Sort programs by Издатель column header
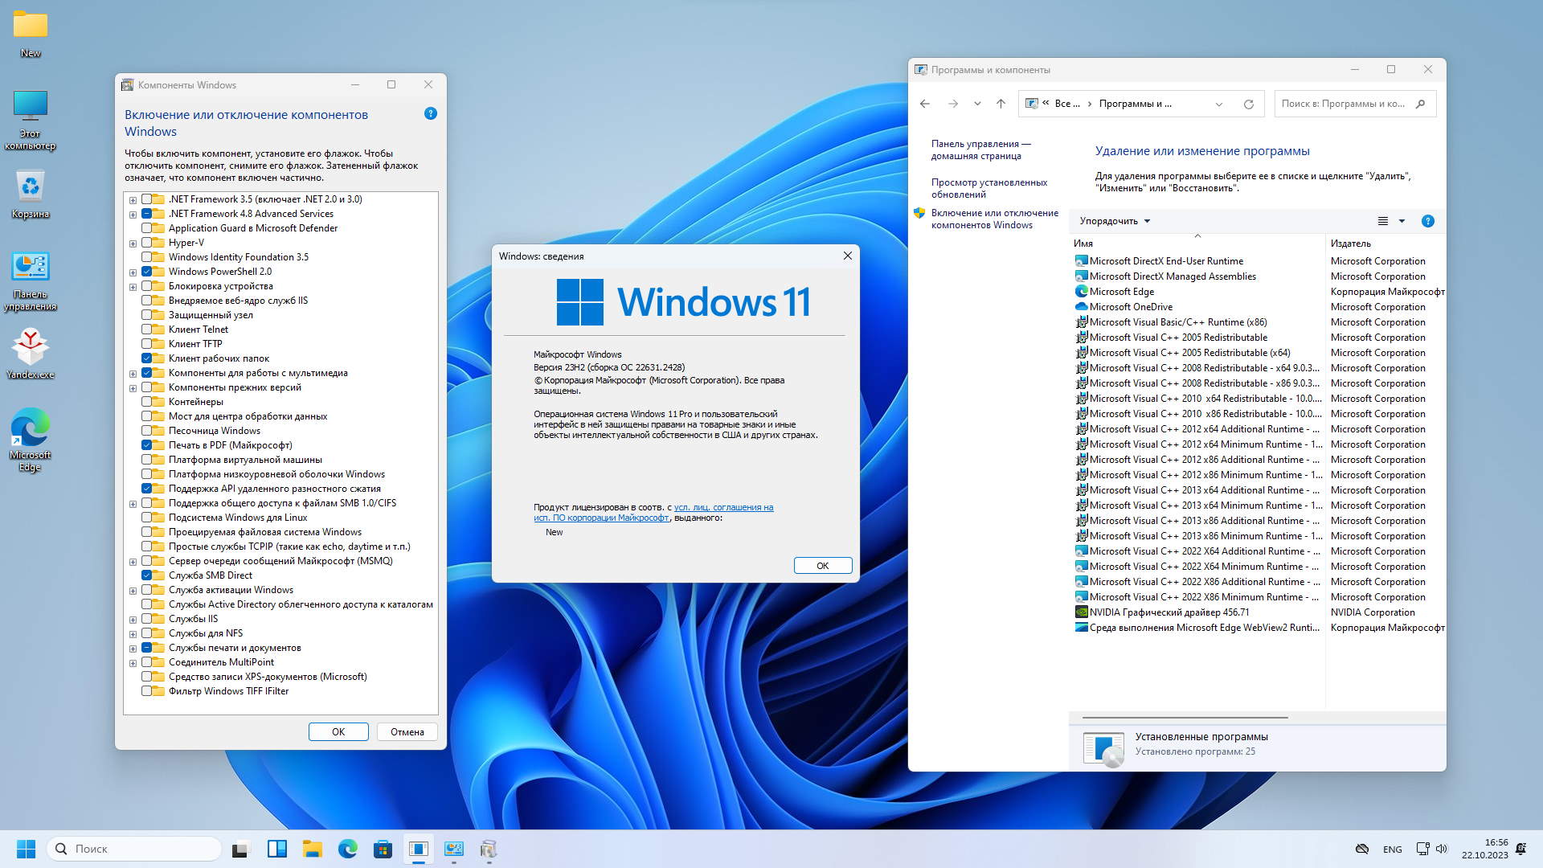Image resolution: width=1543 pixels, height=868 pixels. click(x=1351, y=244)
